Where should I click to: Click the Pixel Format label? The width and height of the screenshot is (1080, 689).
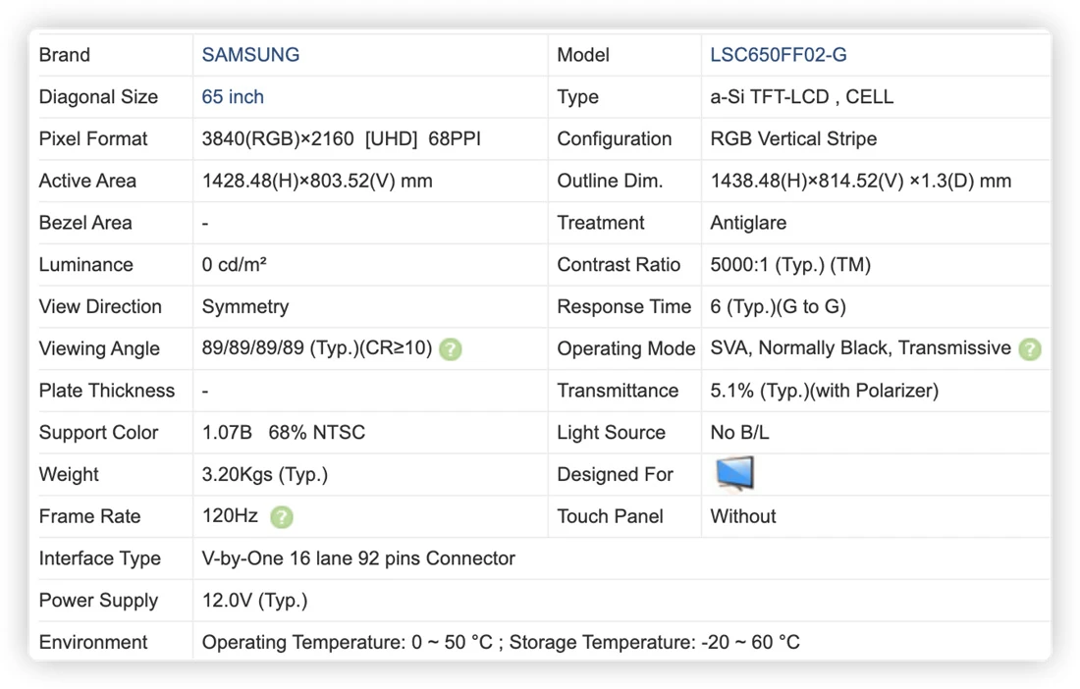[x=93, y=139]
